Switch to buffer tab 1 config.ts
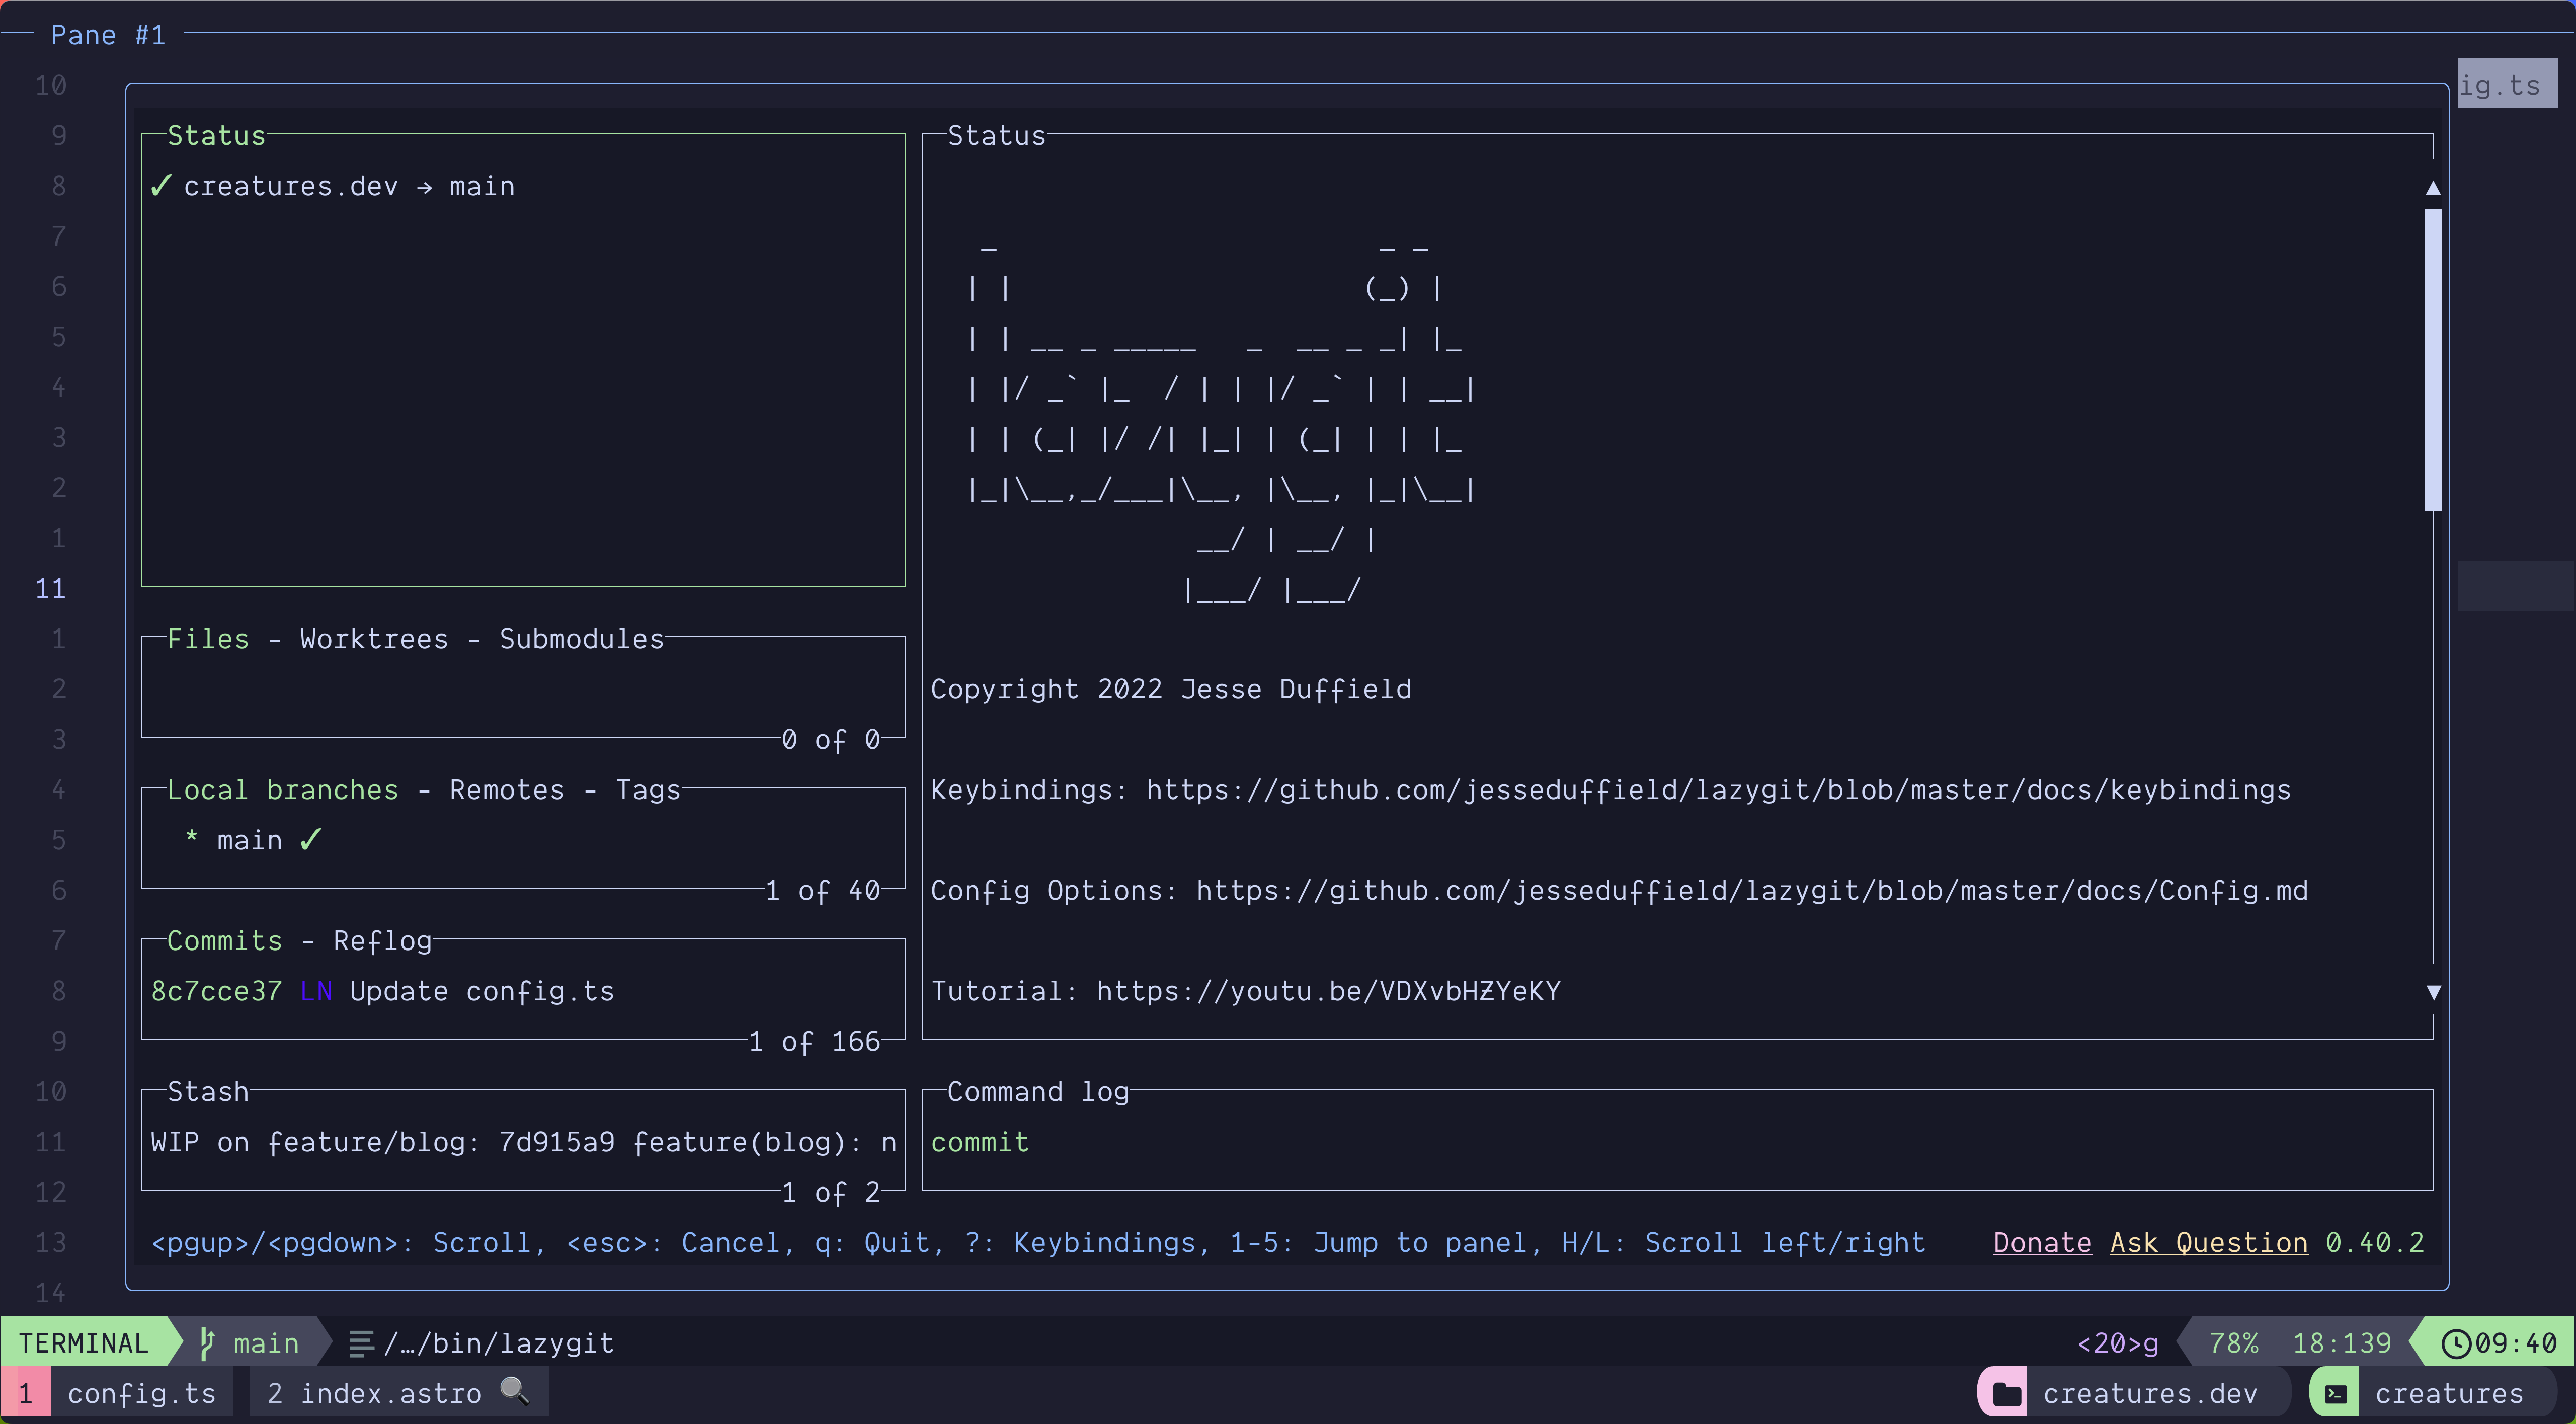2576x1424 pixels. tap(118, 1394)
